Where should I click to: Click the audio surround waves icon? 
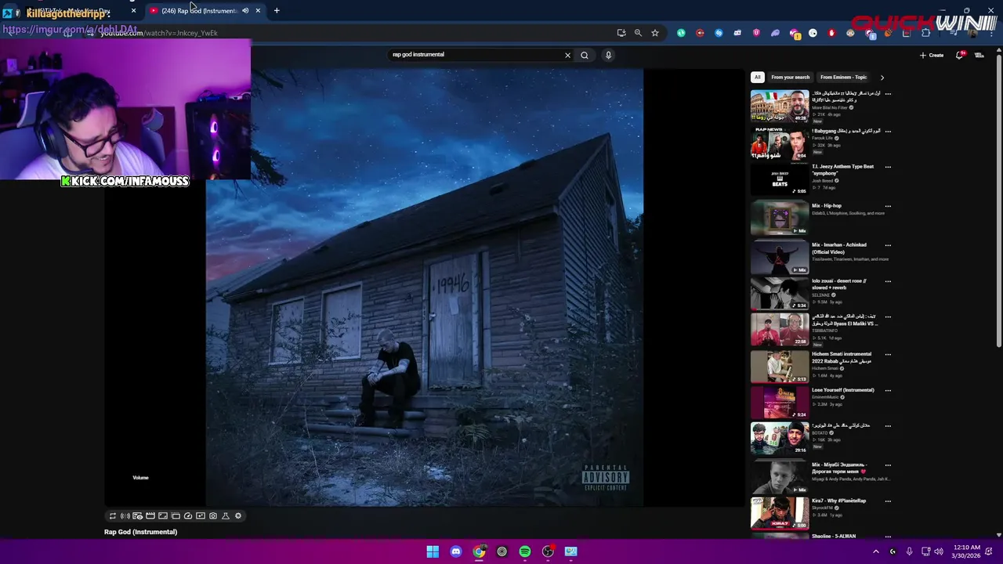(x=125, y=515)
